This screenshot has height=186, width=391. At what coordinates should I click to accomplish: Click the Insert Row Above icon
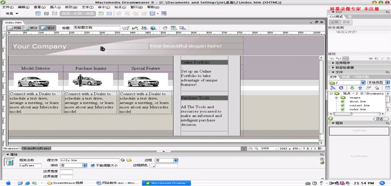point(119,13)
